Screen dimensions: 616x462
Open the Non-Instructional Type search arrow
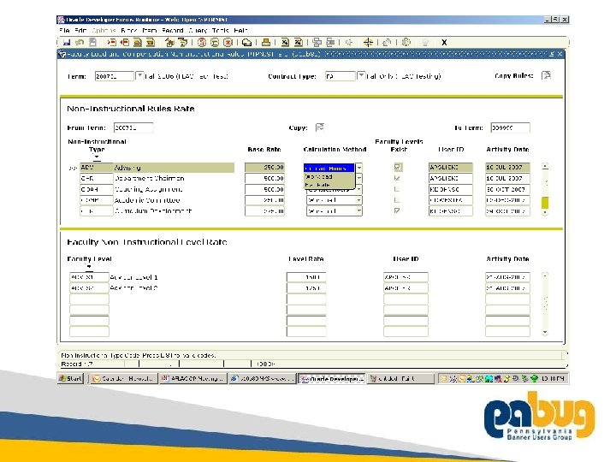(x=97, y=157)
